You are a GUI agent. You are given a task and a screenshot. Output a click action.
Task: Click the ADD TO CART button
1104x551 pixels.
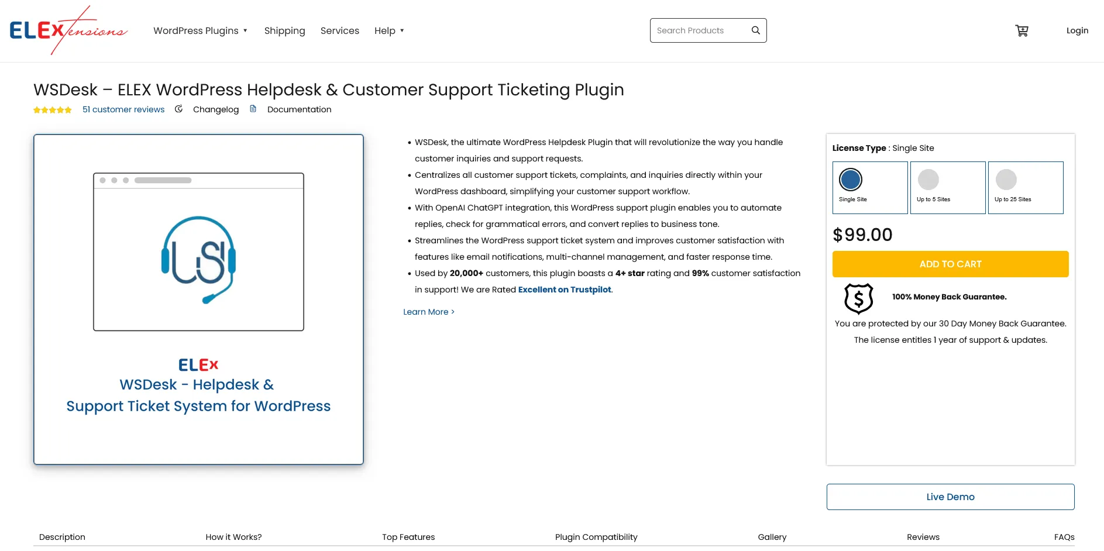point(950,264)
